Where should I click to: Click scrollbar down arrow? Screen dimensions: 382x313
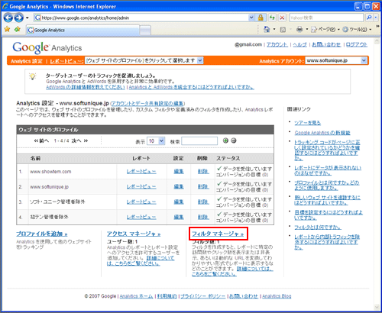(x=377, y=307)
